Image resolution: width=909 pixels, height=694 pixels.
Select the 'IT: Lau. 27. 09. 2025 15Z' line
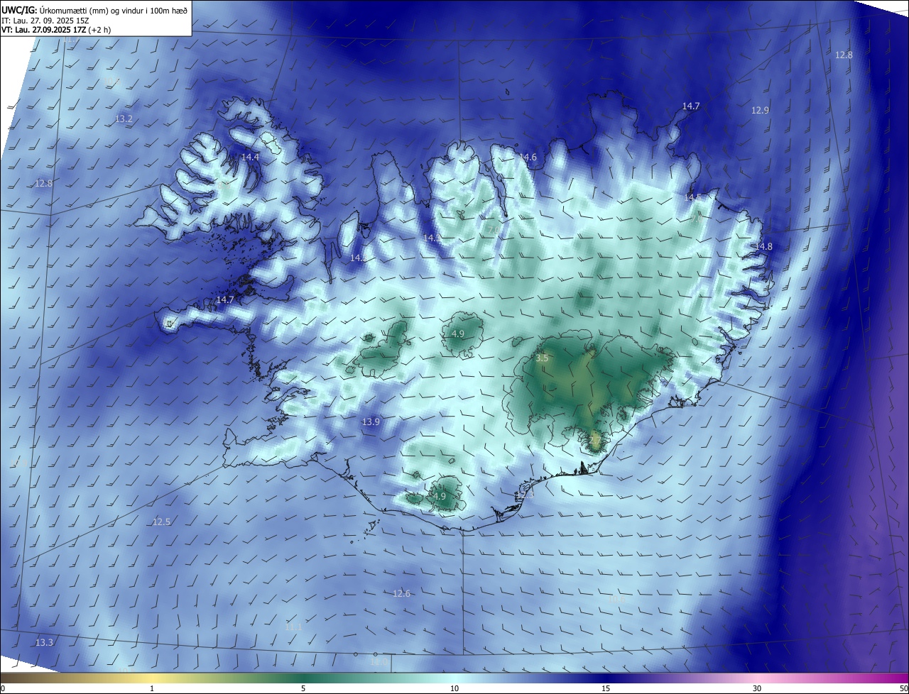click(x=45, y=20)
